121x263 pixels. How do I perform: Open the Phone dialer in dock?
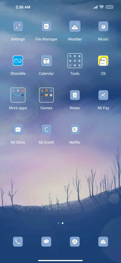(x=18, y=242)
